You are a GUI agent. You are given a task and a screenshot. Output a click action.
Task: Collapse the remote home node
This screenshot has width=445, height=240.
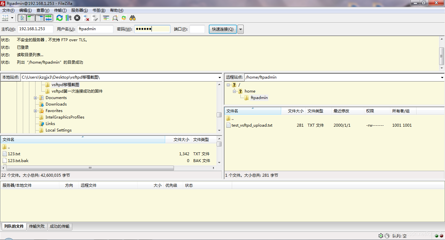[235, 91]
